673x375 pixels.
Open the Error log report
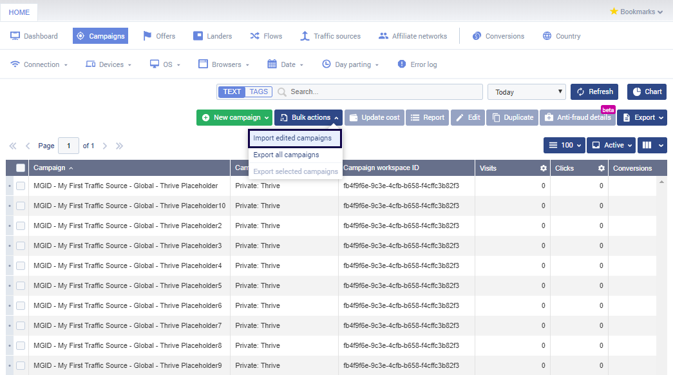pos(417,64)
